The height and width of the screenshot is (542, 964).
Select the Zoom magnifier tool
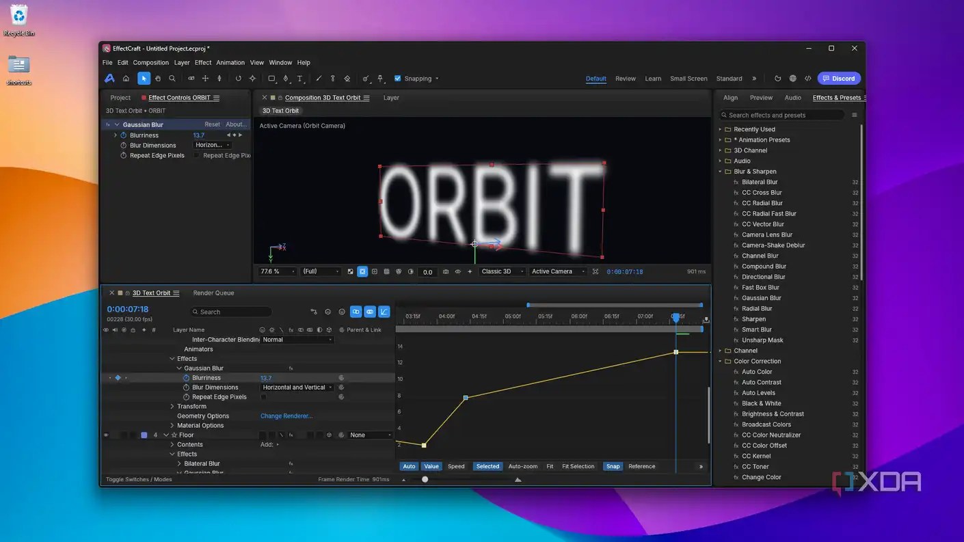[172, 79]
